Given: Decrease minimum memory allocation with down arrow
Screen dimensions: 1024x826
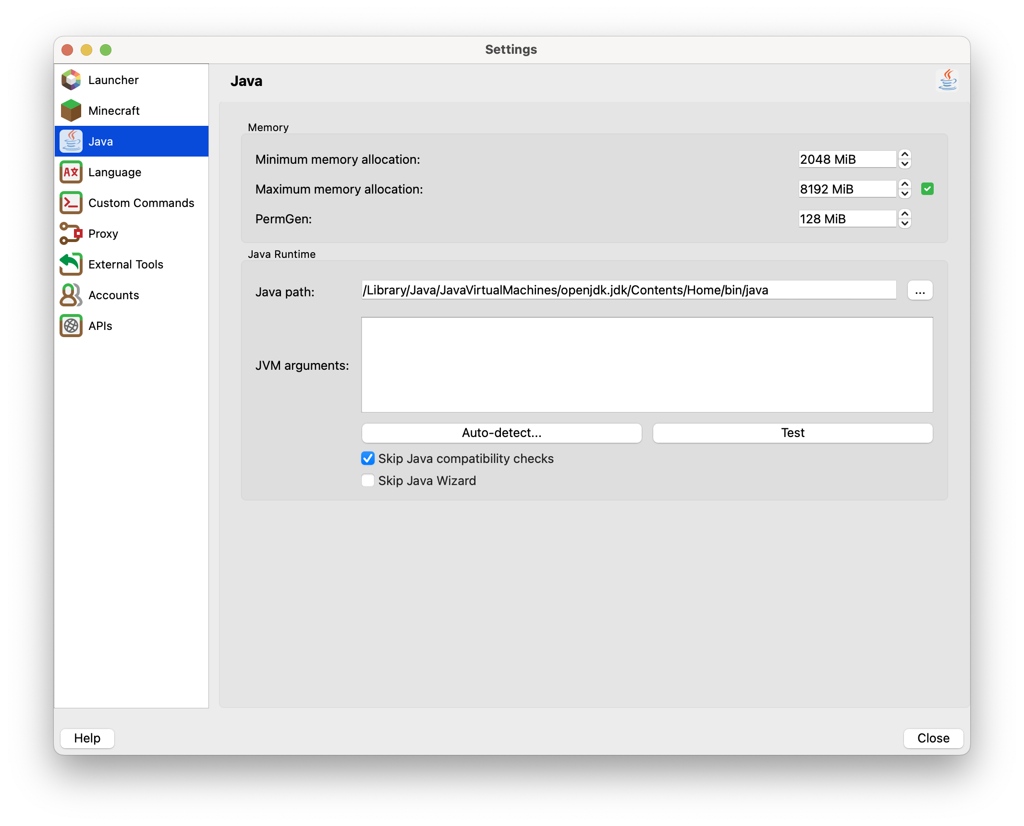Looking at the screenshot, I should (x=905, y=164).
